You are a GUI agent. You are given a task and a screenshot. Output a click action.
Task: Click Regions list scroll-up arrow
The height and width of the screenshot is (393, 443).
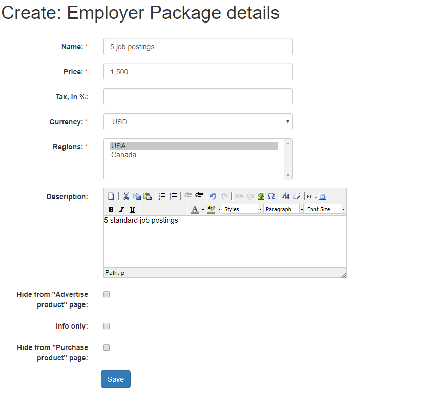(x=288, y=143)
